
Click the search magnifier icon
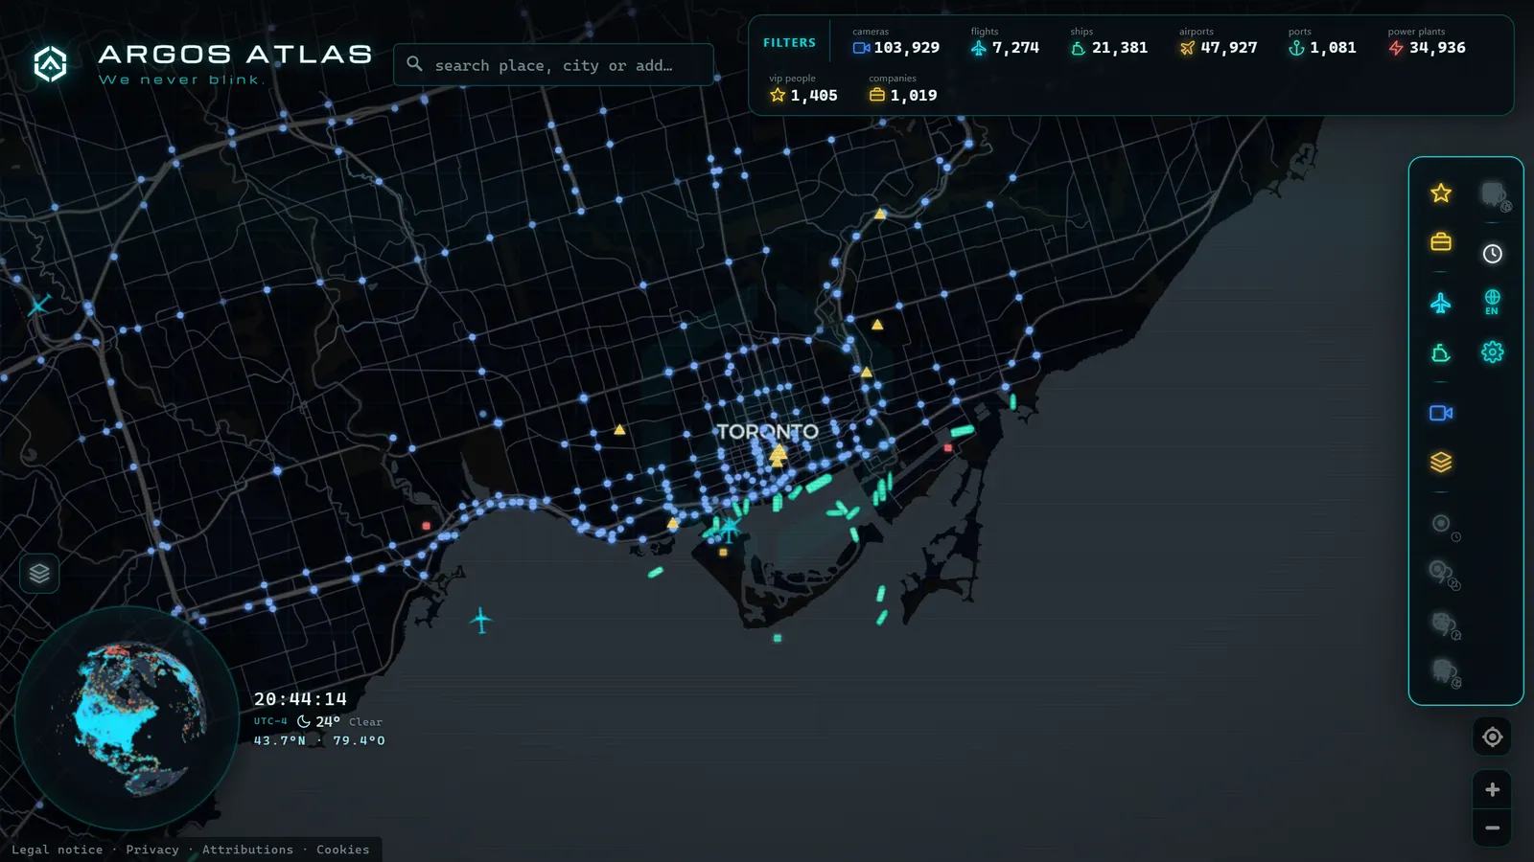tap(414, 64)
